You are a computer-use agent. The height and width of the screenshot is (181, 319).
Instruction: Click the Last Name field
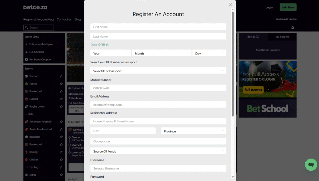pos(158,36)
